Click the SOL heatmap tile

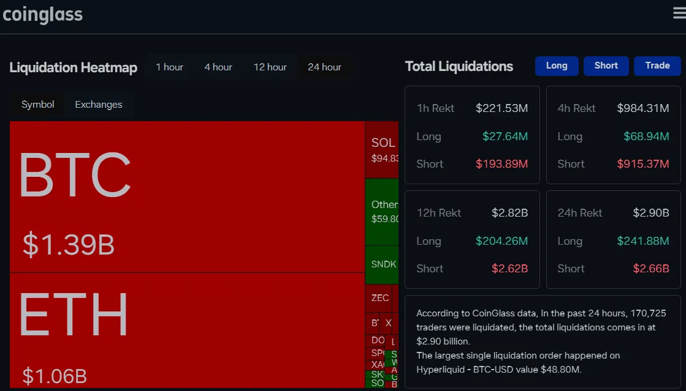(382, 150)
